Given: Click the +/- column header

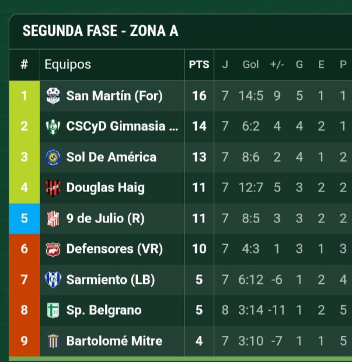Looking at the screenshot, I should click(x=277, y=65).
